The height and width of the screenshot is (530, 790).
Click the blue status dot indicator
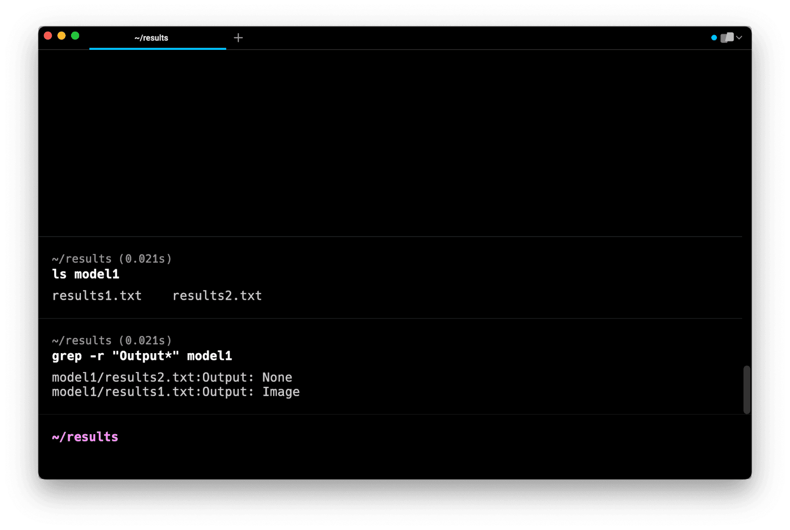point(713,38)
